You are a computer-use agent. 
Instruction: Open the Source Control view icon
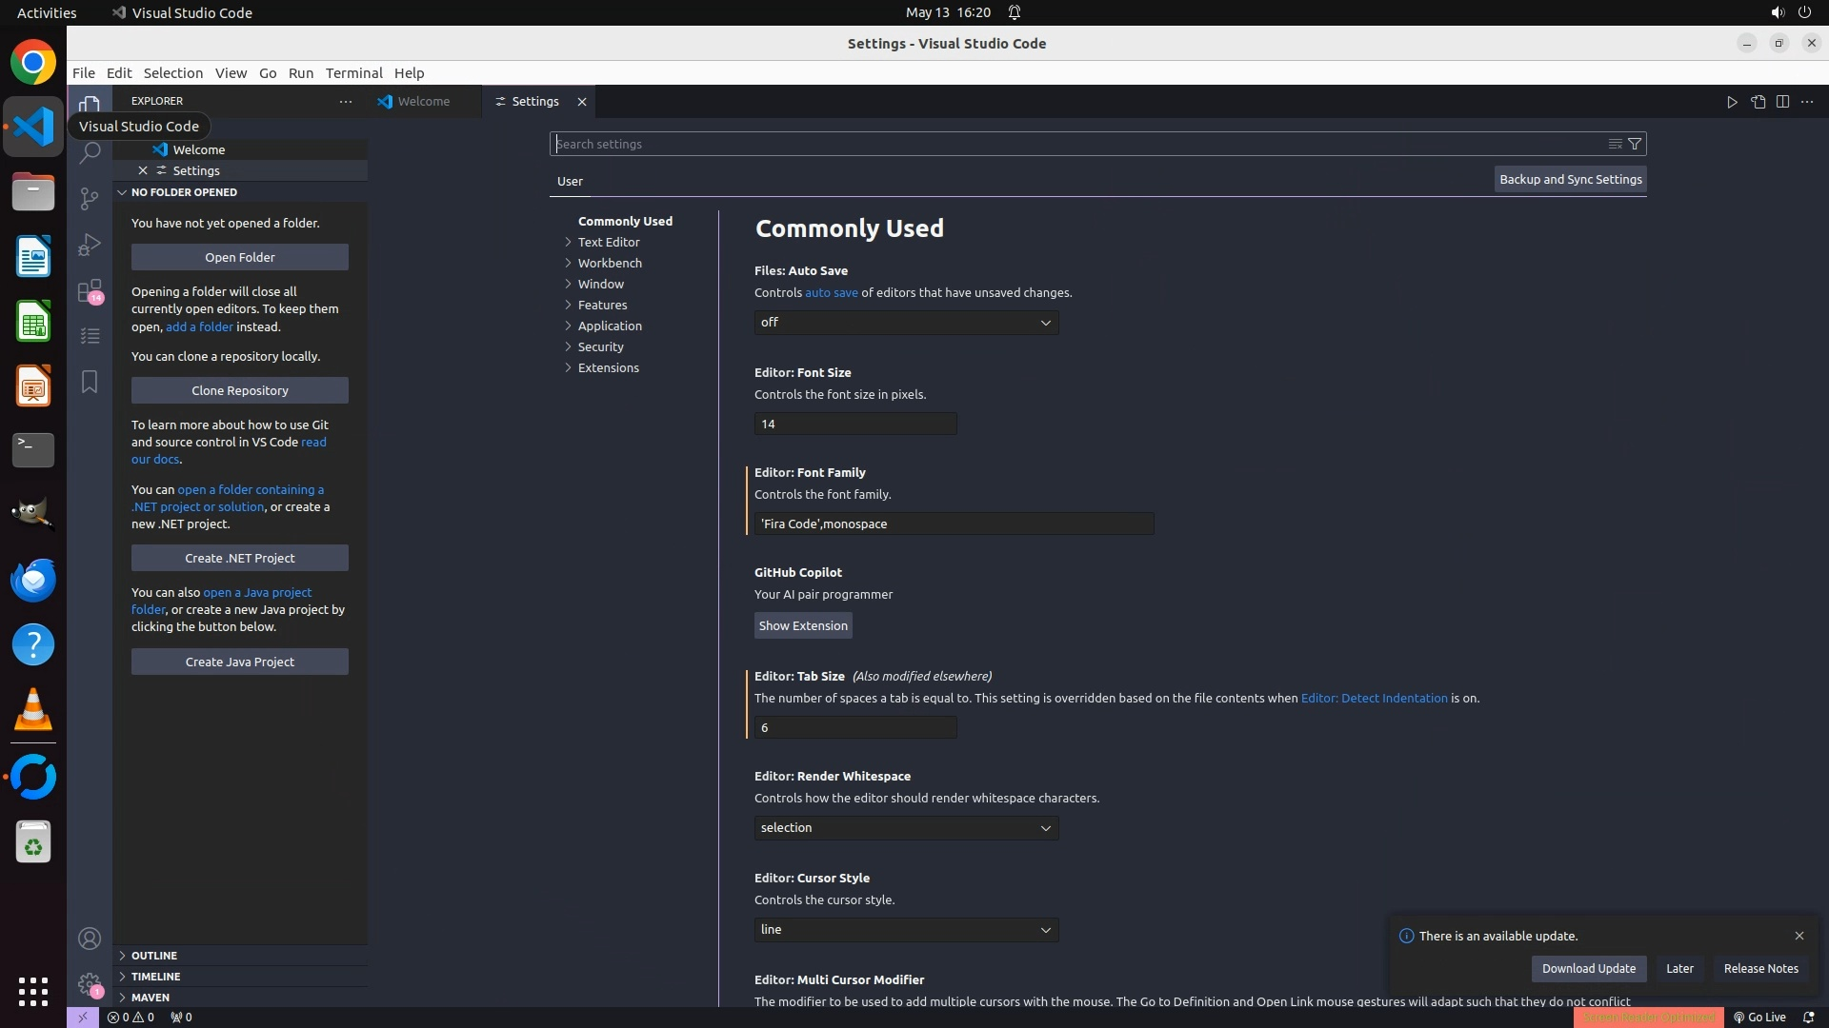90,198
